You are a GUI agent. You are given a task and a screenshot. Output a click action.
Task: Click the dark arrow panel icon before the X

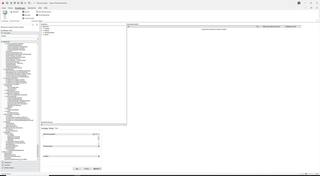[x=22, y=3]
